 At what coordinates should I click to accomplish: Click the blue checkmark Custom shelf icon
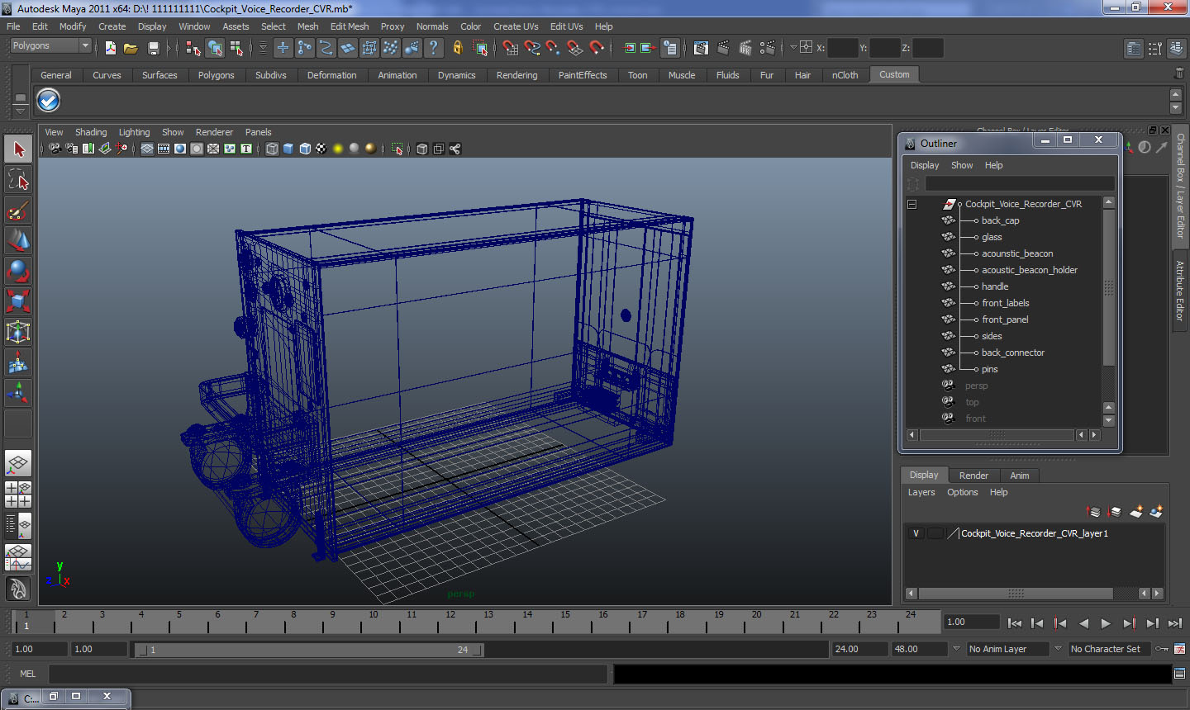49,101
